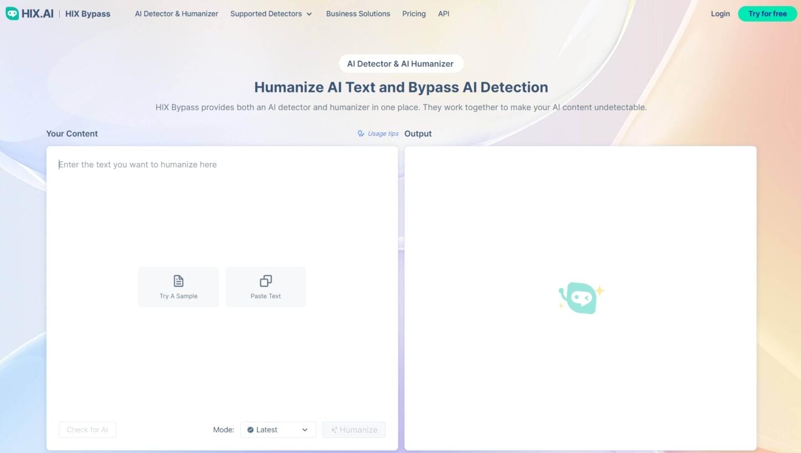Click the Check for AI button
This screenshot has height=453, width=801.
87,430
